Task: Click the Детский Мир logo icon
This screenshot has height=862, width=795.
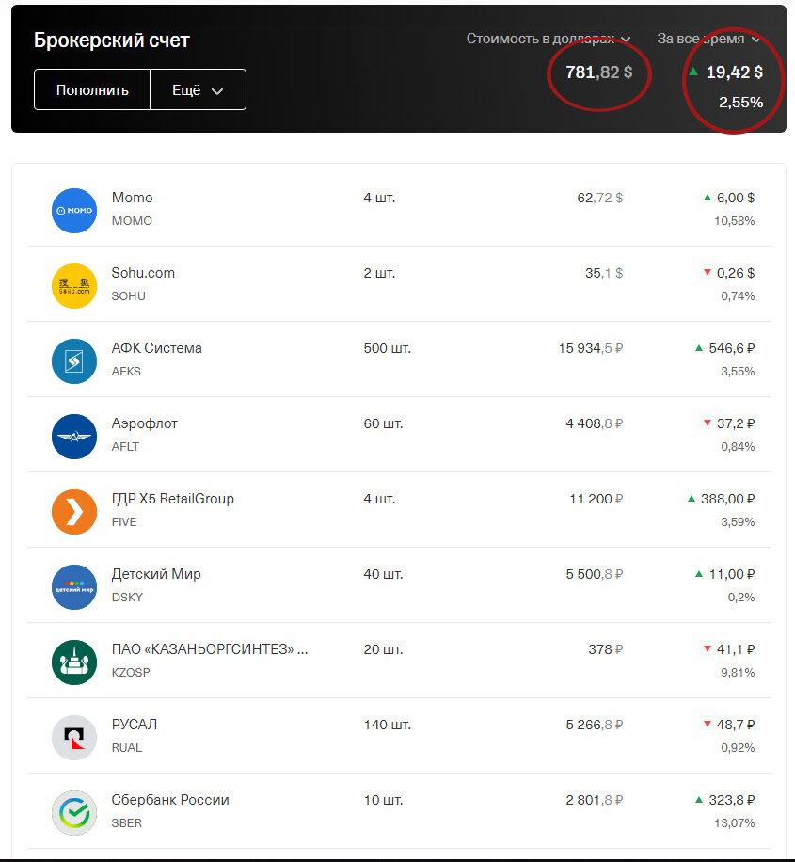Action: [74, 587]
